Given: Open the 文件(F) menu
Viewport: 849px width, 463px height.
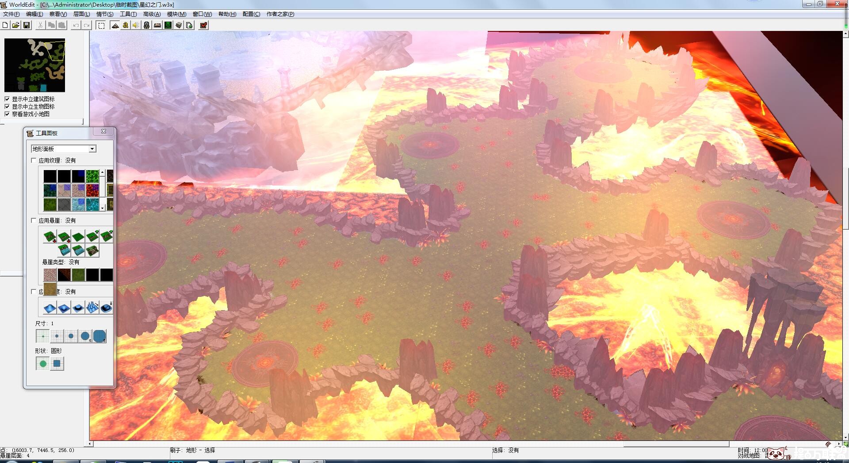Looking at the screenshot, I should (11, 14).
